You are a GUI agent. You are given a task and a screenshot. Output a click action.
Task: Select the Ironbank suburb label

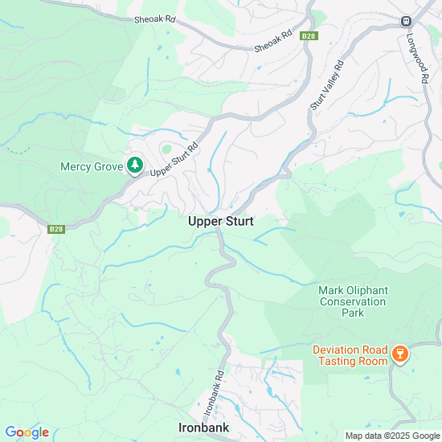pyautogui.click(x=204, y=428)
